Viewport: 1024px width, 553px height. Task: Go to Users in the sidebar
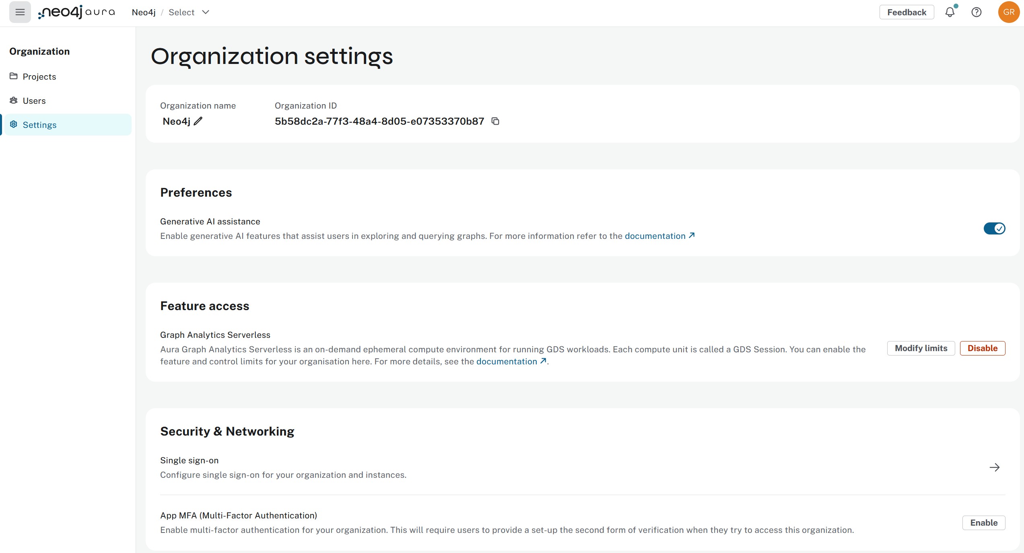[34, 101]
